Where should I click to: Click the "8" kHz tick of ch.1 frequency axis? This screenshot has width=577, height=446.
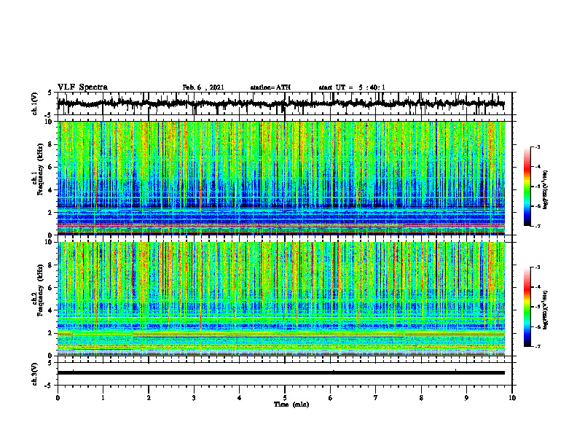click(52, 144)
